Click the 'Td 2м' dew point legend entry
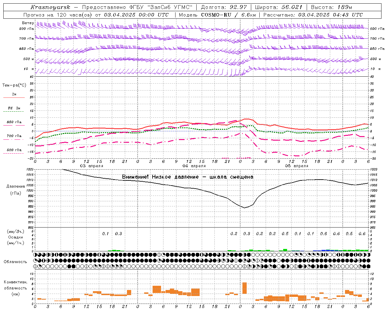386x309 pixels. tap(14, 108)
